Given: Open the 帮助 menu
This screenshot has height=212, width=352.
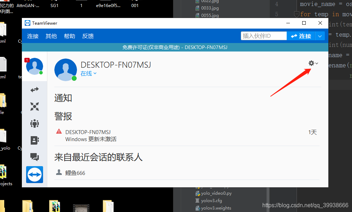Looking at the screenshot, I should pos(69,36).
